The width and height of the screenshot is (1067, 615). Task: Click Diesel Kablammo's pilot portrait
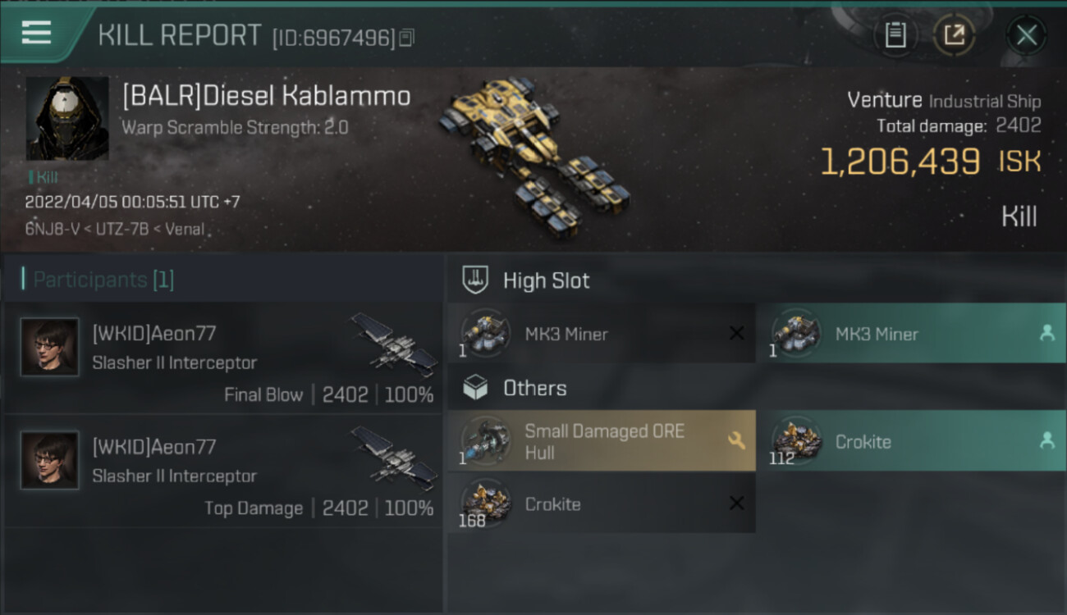67,118
